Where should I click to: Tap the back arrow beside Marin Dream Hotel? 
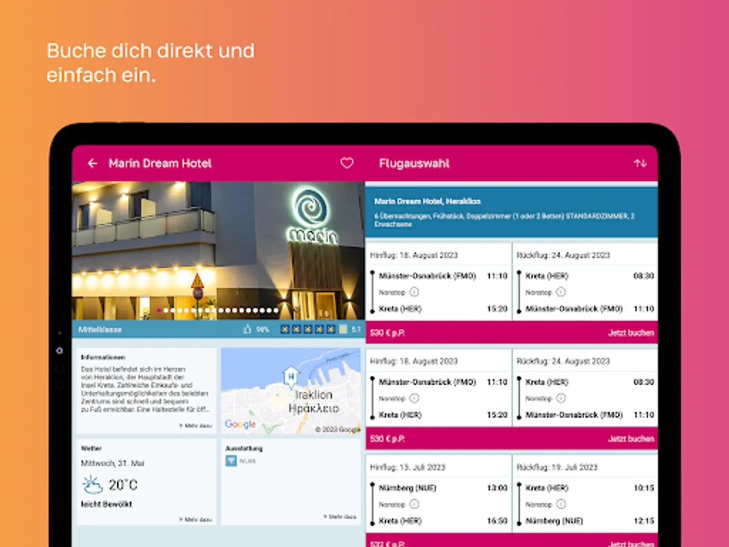tap(92, 163)
